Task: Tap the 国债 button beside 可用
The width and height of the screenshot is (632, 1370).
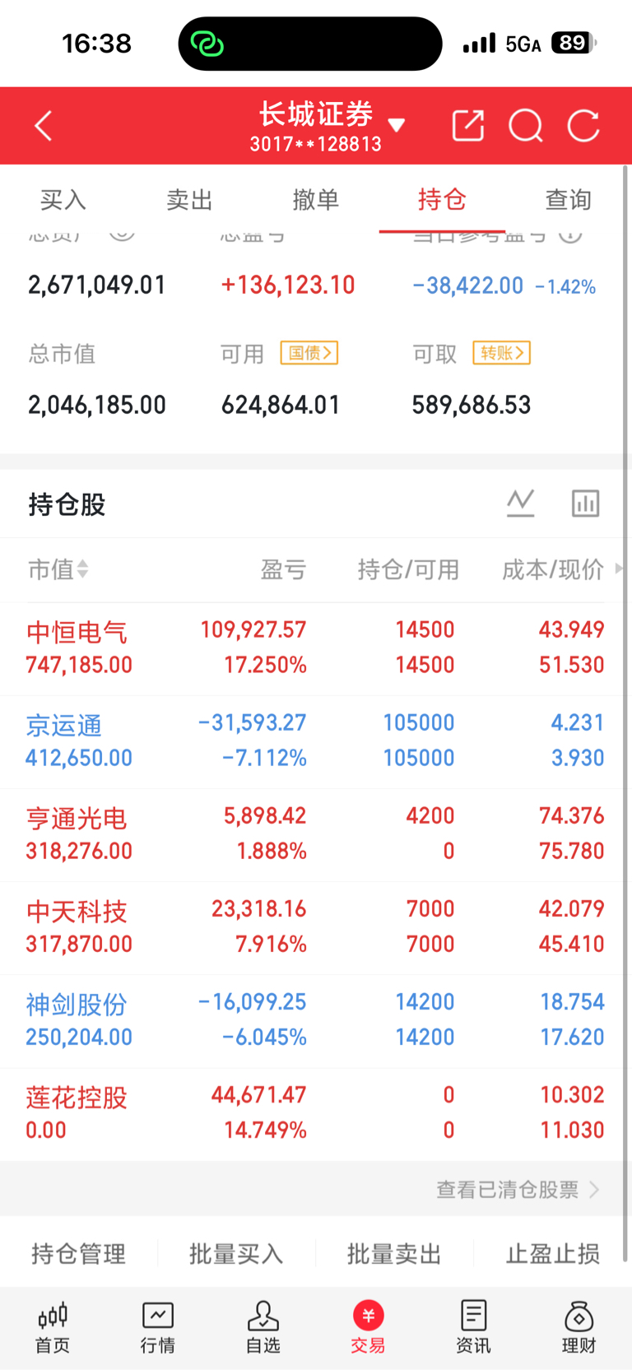Action: tap(309, 353)
